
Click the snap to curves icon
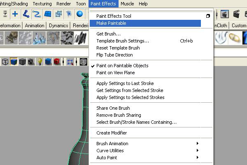[x=26, y=14]
